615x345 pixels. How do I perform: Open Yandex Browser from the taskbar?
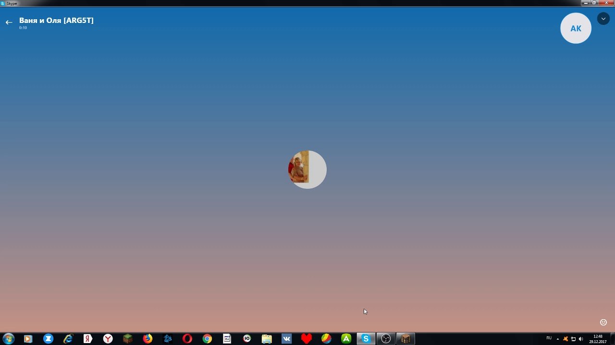108,339
